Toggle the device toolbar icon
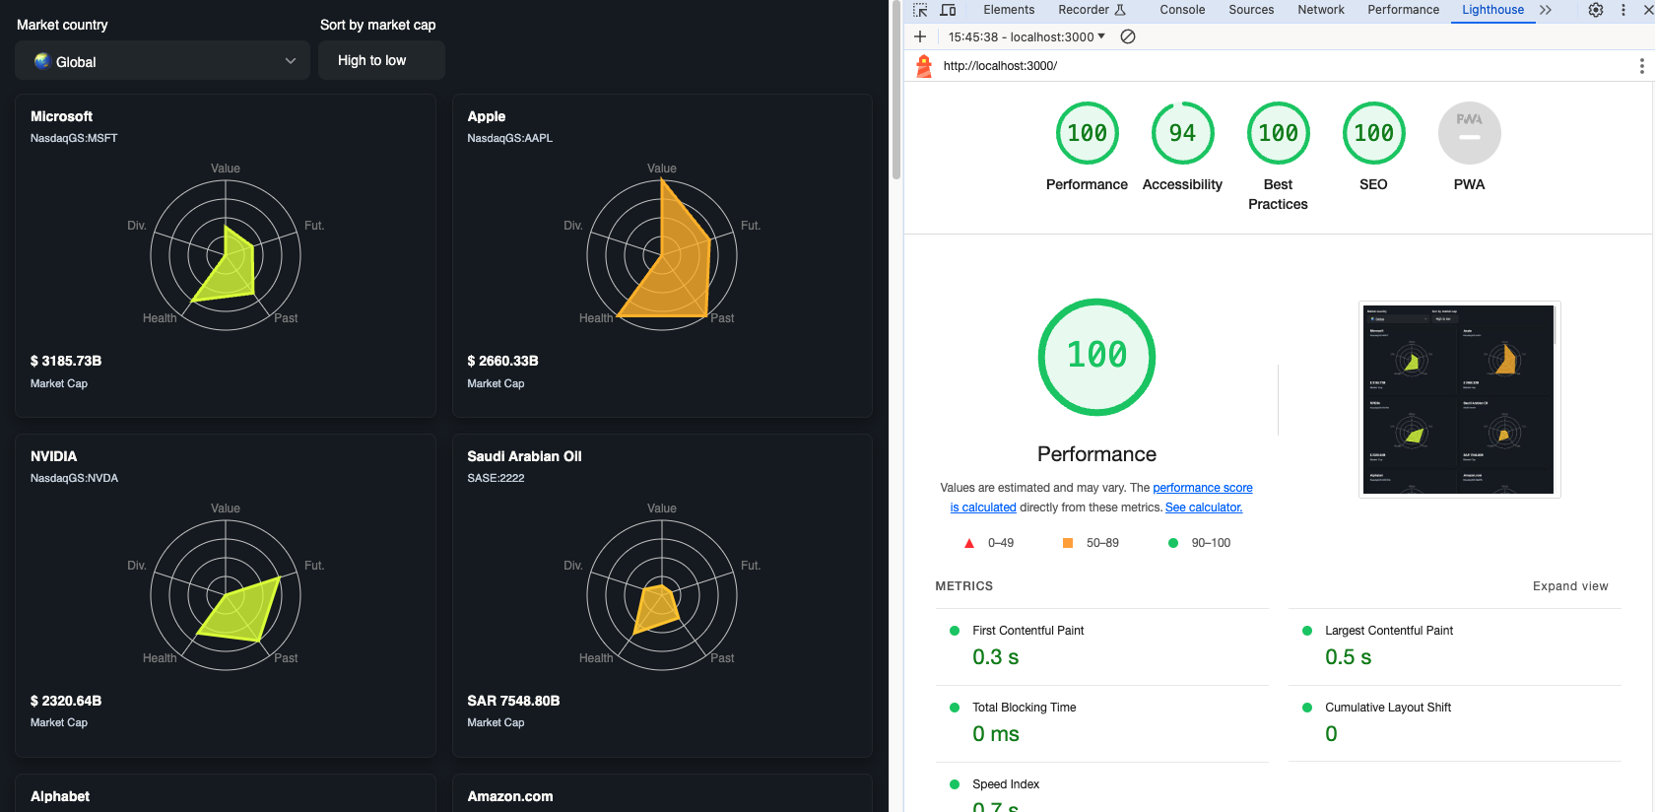 coord(948,10)
